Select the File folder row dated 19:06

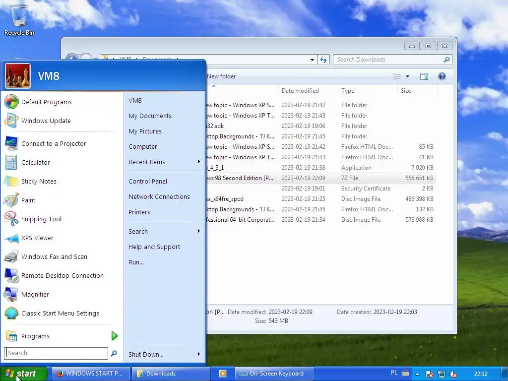(x=321, y=126)
